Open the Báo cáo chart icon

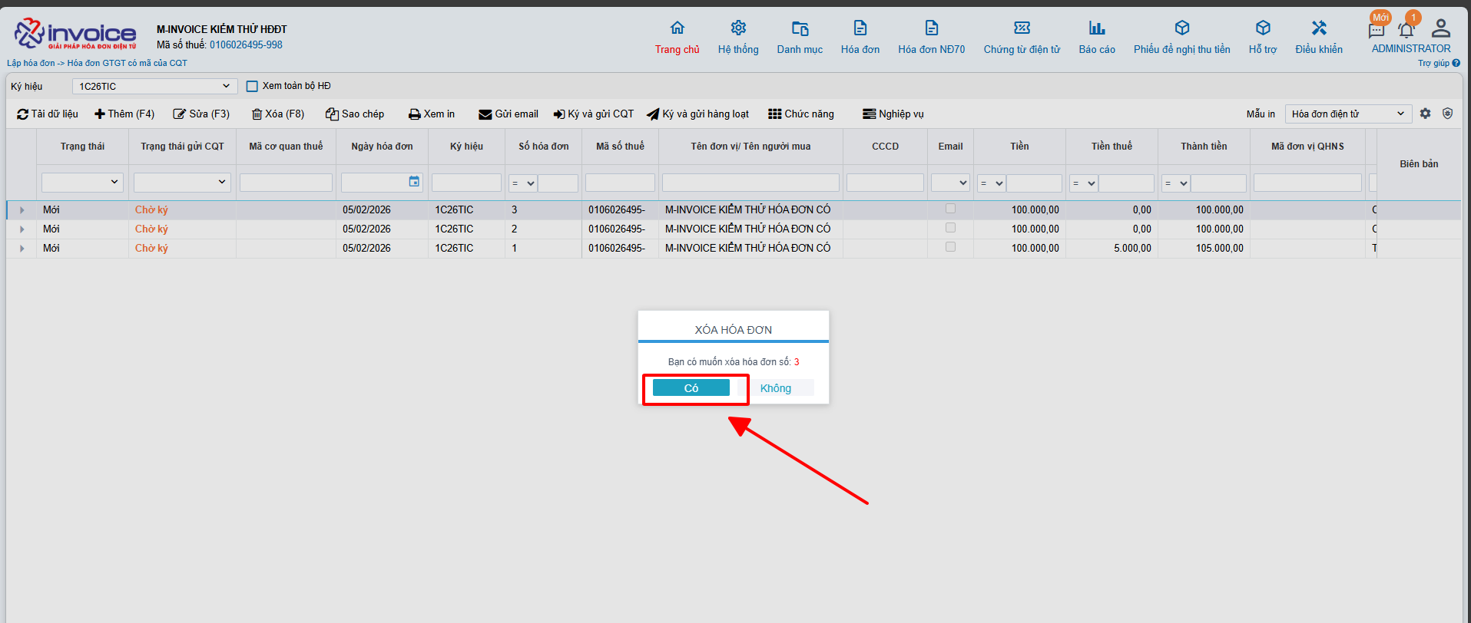1096,28
